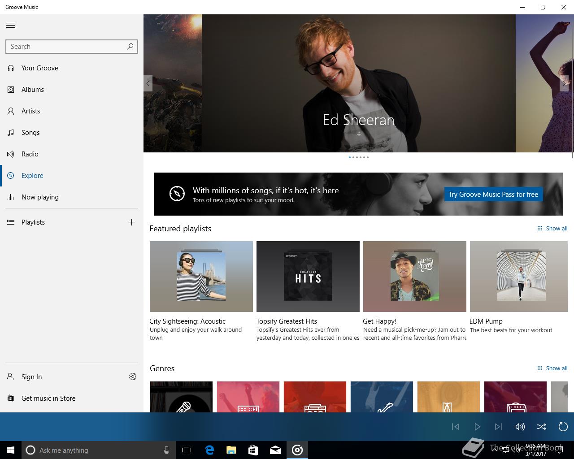The width and height of the screenshot is (574, 459).
Task: Open Mail app from taskbar
Action: point(275,450)
